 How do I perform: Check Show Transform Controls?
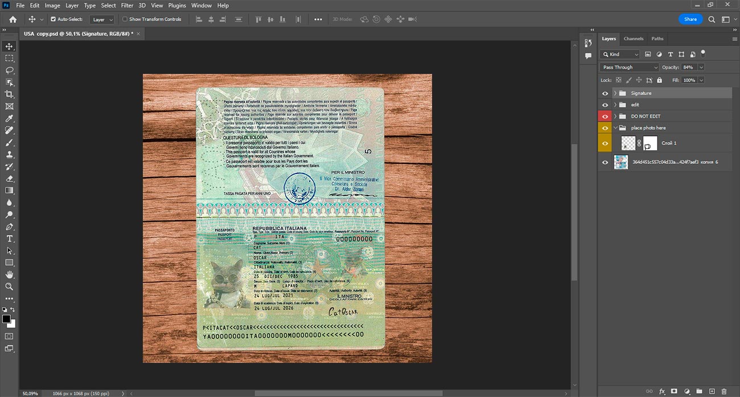click(125, 19)
